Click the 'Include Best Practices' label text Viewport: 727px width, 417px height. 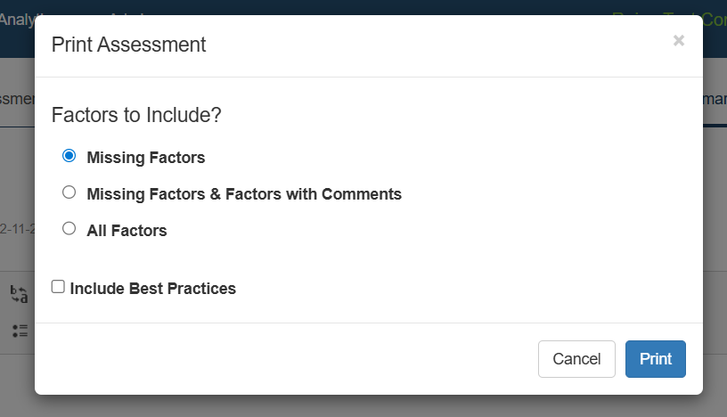pos(152,289)
